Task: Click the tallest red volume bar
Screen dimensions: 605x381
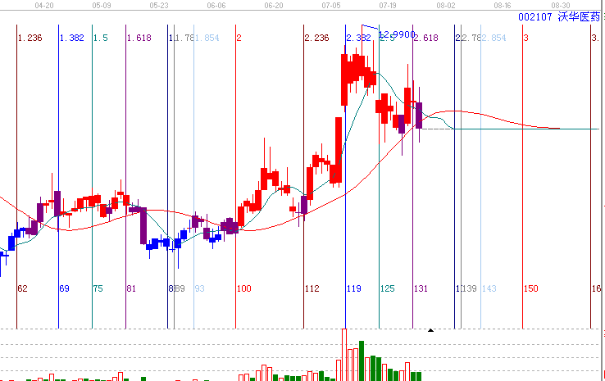Action: [344, 354]
